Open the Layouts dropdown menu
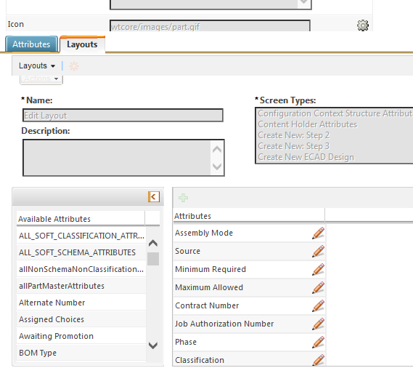413x392 pixels. point(37,65)
